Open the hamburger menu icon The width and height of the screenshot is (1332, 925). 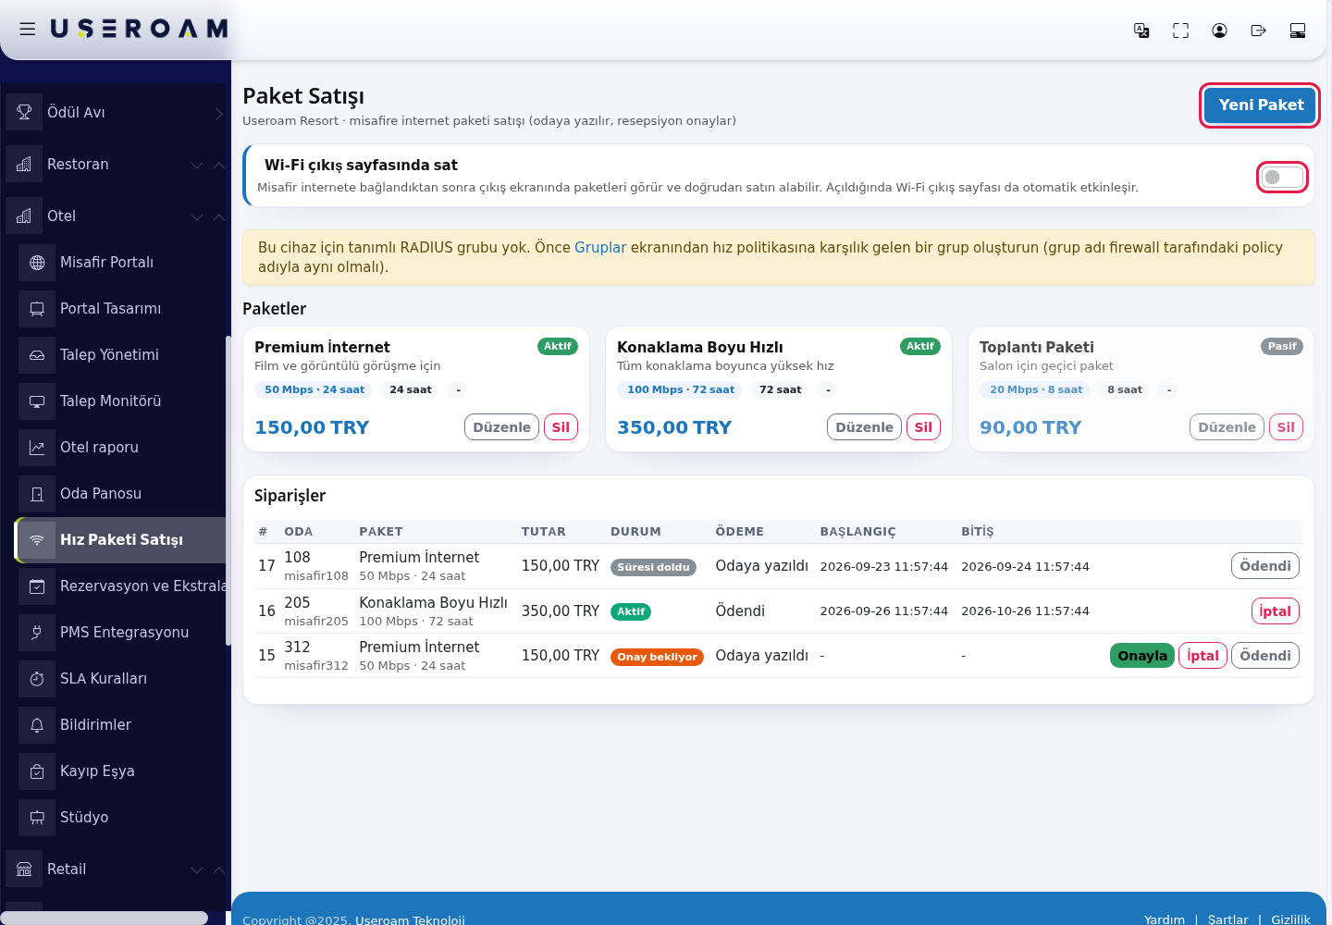[x=28, y=30]
